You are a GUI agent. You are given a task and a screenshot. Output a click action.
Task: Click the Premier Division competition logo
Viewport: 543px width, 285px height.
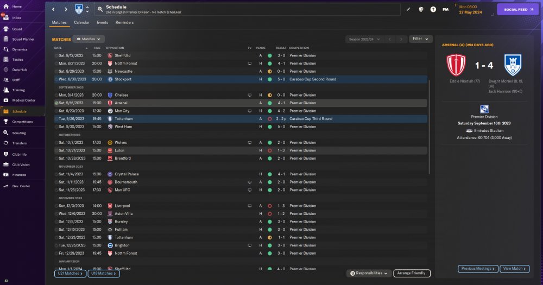tap(484, 110)
